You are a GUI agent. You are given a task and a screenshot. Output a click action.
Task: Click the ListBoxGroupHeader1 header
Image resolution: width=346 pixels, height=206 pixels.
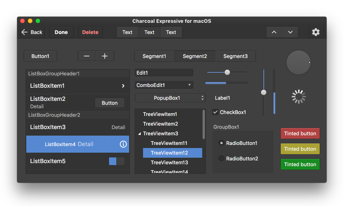(77, 74)
